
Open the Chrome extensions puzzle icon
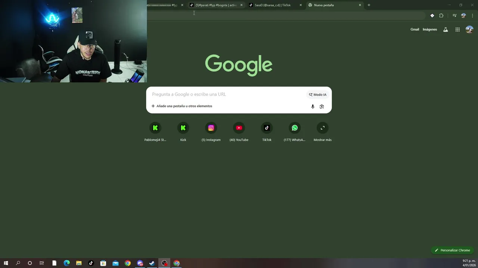(x=441, y=16)
